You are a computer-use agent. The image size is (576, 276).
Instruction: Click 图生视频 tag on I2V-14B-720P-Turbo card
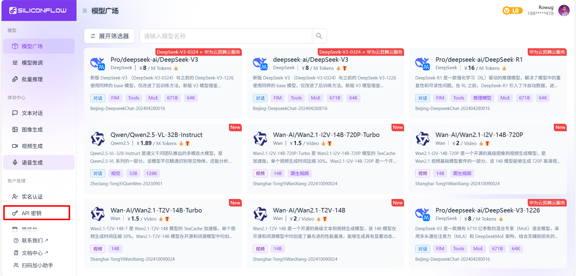point(300,173)
